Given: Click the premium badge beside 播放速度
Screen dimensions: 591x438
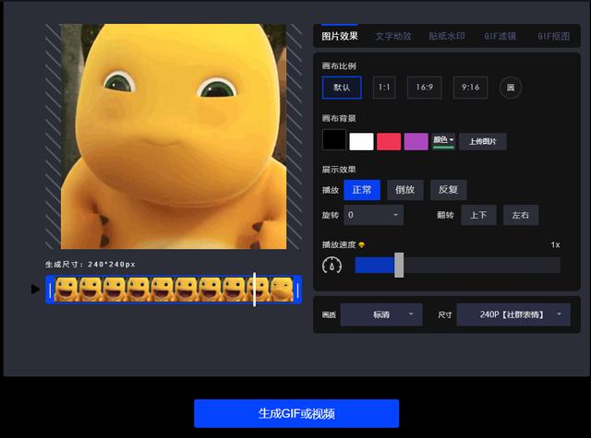Looking at the screenshot, I should pos(361,245).
